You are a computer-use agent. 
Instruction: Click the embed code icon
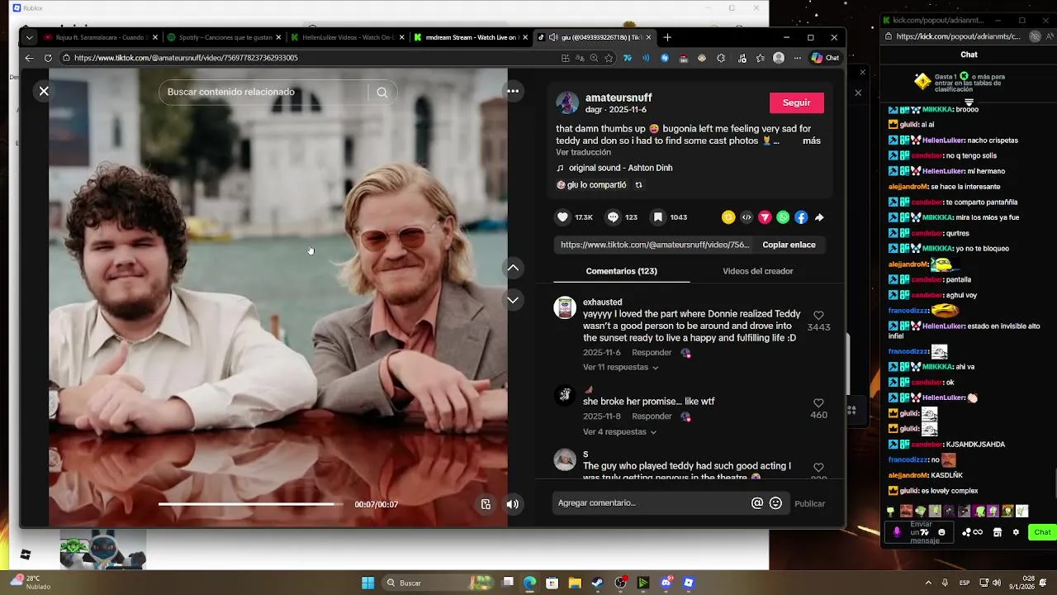coord(747,217)
